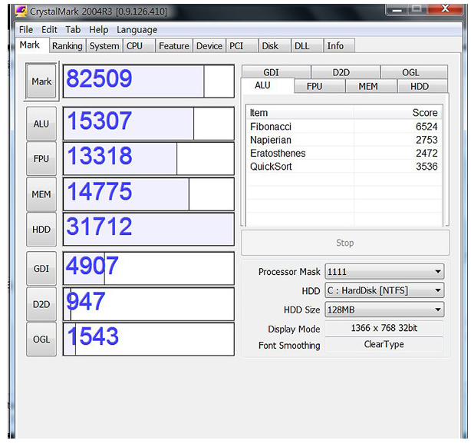
Task: Open the Help menu
Action: (98, 29)
